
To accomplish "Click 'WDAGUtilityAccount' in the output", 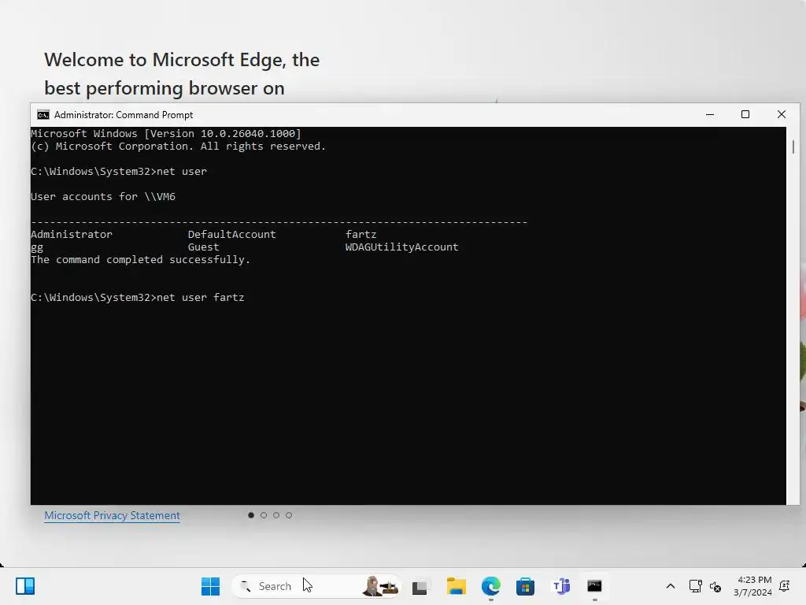I will [401, 247].
